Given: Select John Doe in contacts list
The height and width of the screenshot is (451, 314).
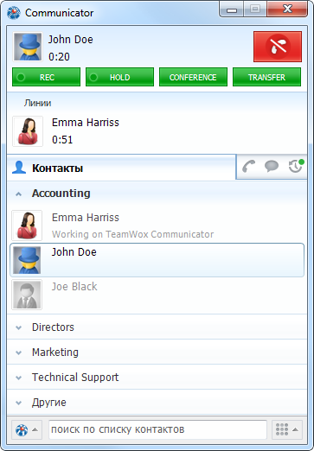Looking at the screenshot, I should [x=157, y=260].
